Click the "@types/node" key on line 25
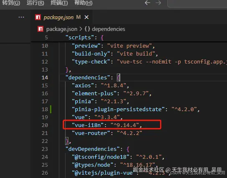This screenshot has width=227, height=178. [x=93, y=165]
